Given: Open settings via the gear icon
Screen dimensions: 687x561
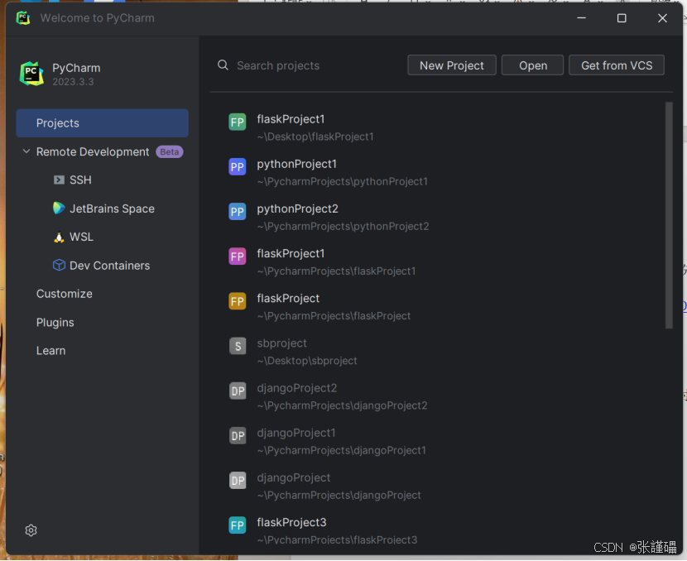Looking at the screenshot, I should coord(31,530).
